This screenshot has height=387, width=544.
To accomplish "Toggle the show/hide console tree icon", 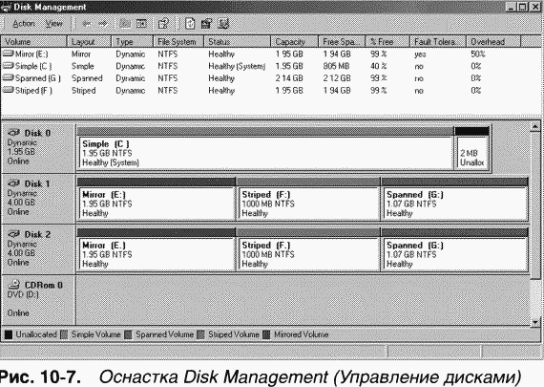I will click(141, 24).
